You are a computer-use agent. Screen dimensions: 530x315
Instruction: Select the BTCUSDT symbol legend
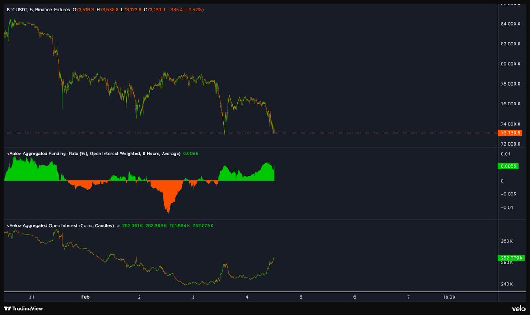click(x=18, y=9)
